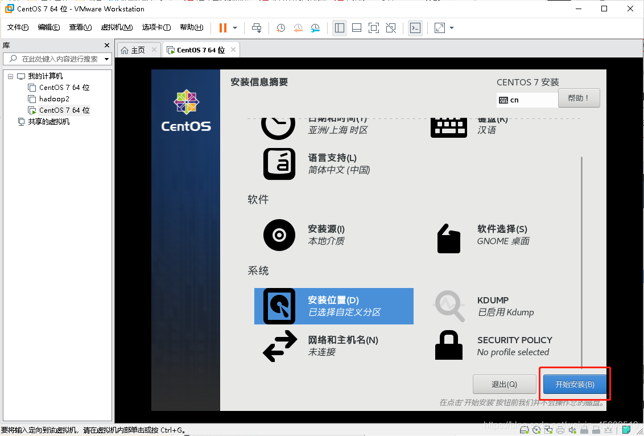Click the CD/DVD drive status icon
The height and width of the screenshot is (436, 644).
point(536,430)
